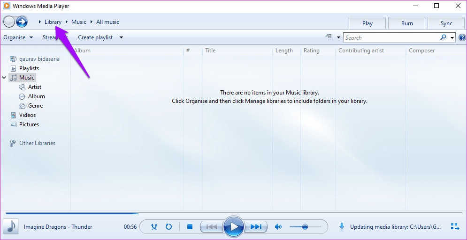This screenshot has width=467, height=240.
Task: Sort by the Rating column header
Action: click(318, 51)
